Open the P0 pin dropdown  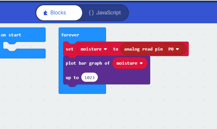pos(174,49)
